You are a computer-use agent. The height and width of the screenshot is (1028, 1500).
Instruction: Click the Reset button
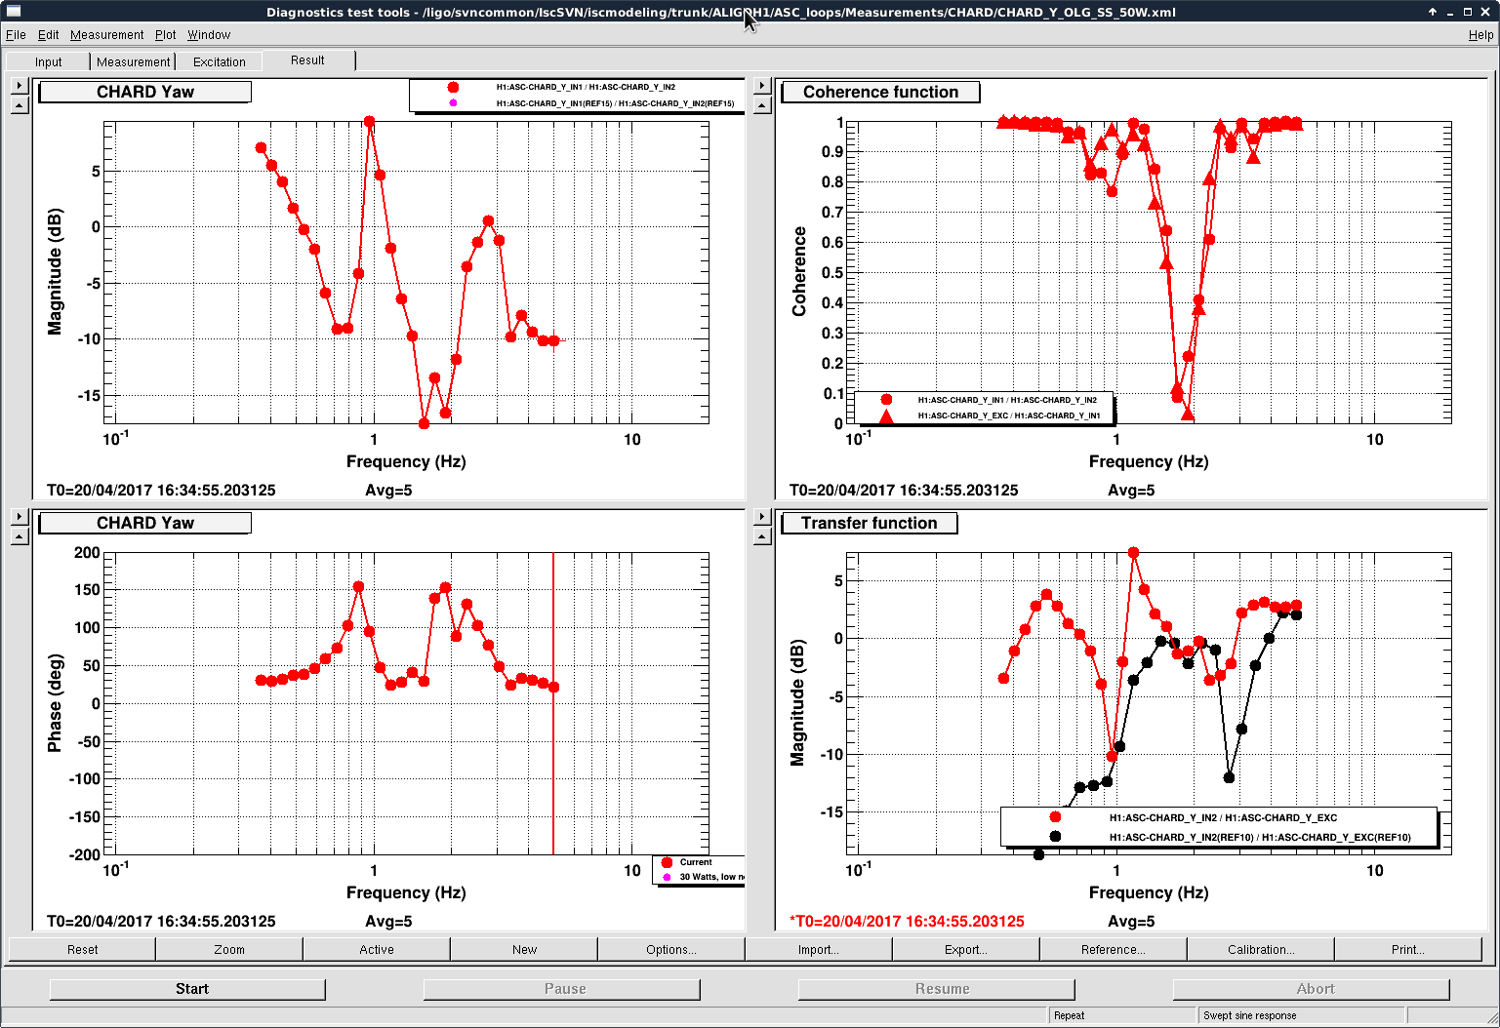(x=82, y=949)
